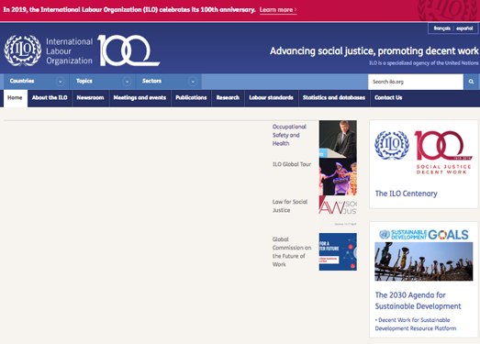
Task: Click 'ILO is a specialized agency' subtitle text
Action: pos(424,63)
